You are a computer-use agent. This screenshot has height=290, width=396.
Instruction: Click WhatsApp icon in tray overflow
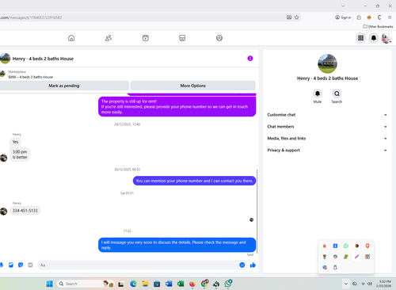tap(346, 246)
